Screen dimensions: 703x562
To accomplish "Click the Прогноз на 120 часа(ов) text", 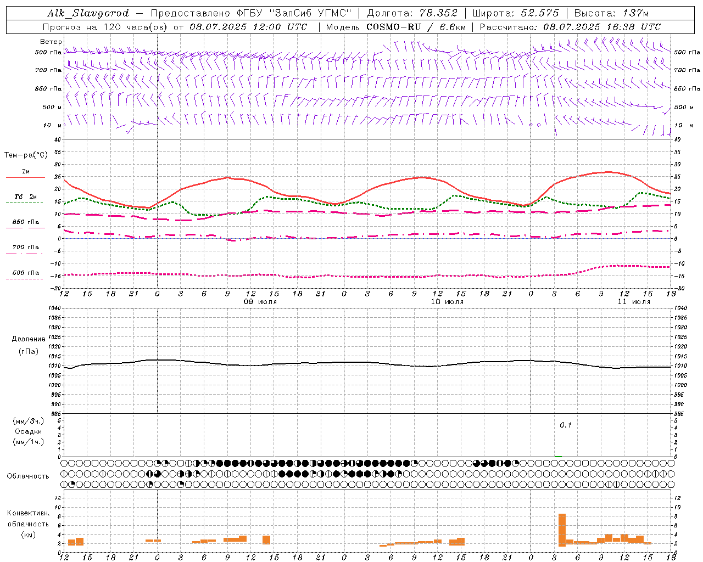I will [106, 27].
